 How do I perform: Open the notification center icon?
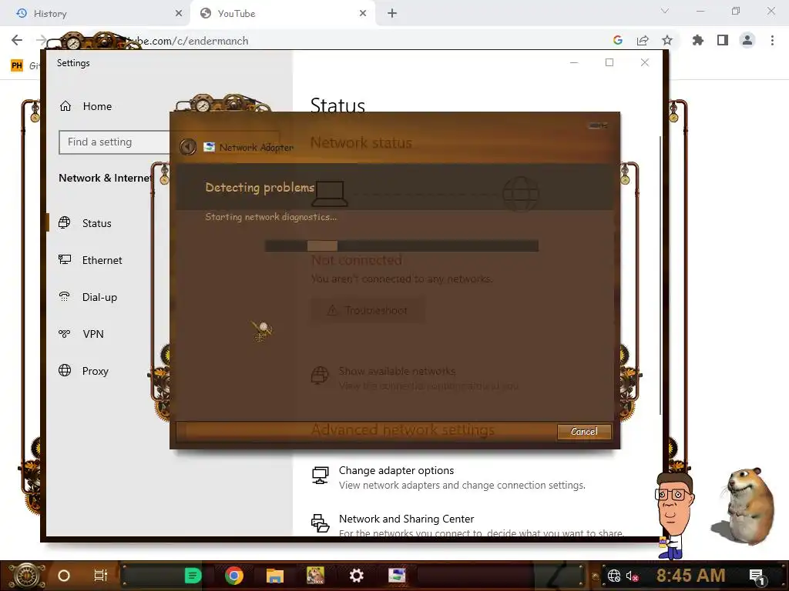pos(757,576)
